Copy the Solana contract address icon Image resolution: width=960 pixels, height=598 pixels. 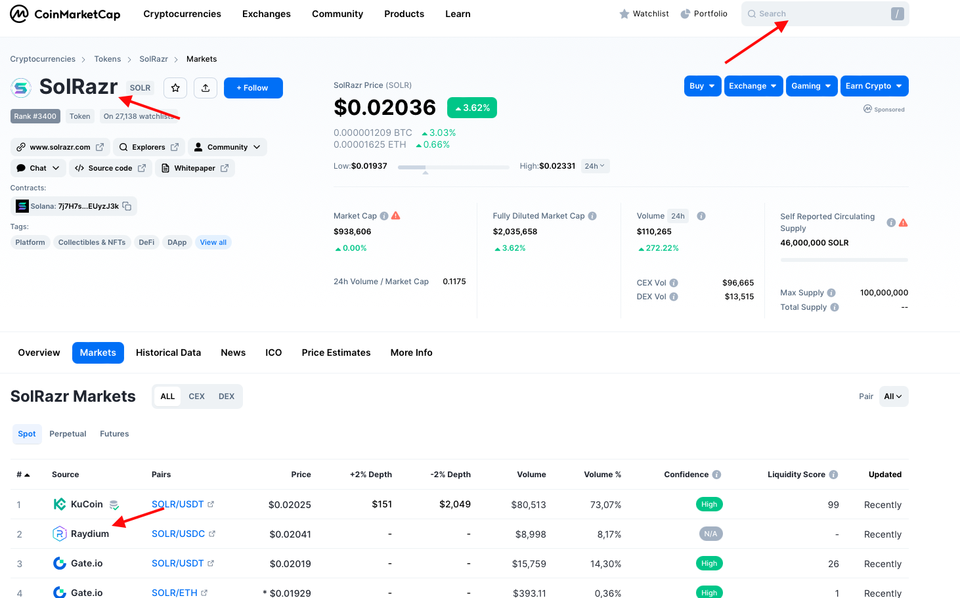[127, 206]
